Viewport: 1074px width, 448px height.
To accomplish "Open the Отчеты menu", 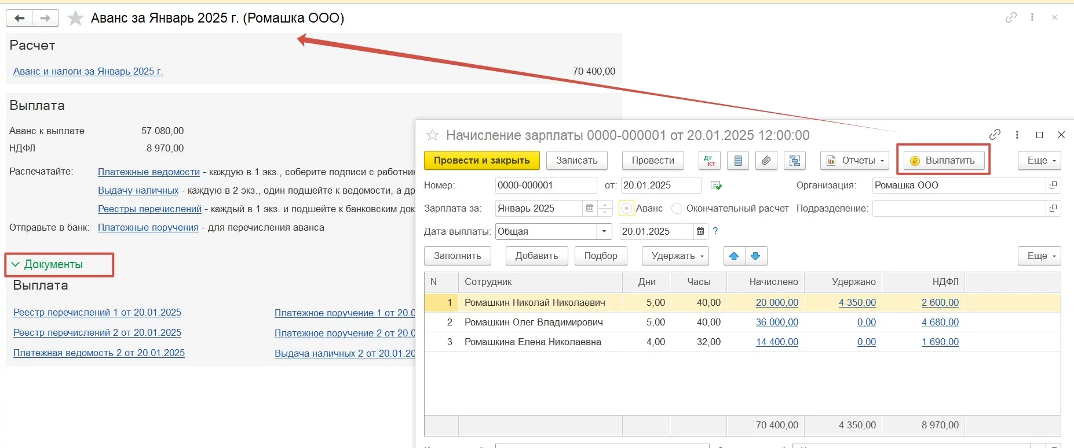I will (854, 161).
